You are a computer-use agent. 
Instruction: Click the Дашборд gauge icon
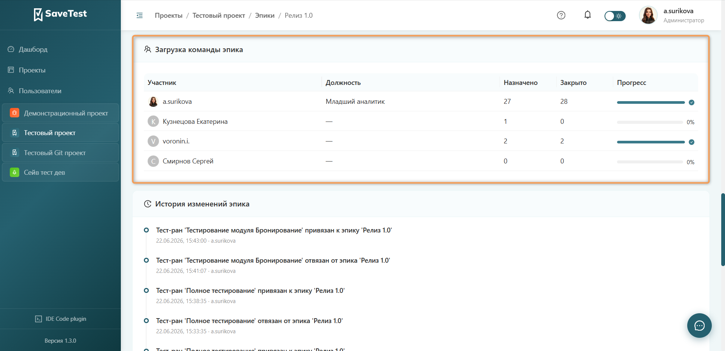click(x=11, y=49)
